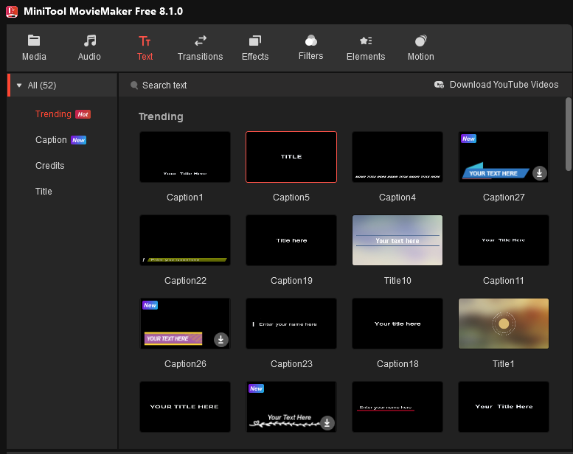Click the Caption5 label

coord(291,198)
